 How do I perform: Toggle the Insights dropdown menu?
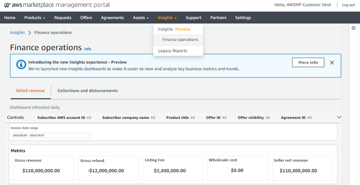point(167,18)
